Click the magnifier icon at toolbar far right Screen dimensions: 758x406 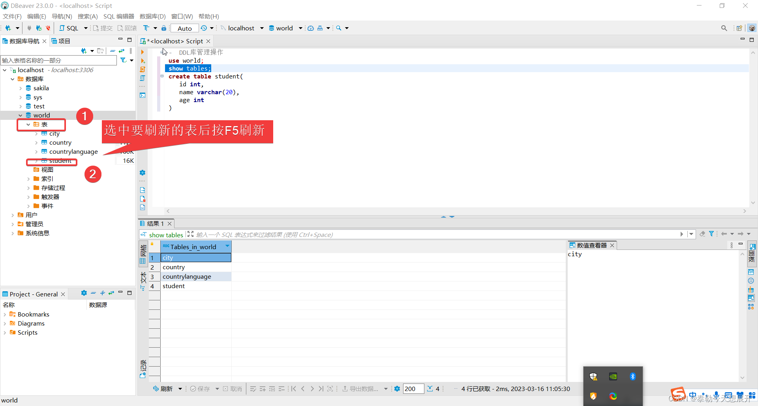pos(724,28)
